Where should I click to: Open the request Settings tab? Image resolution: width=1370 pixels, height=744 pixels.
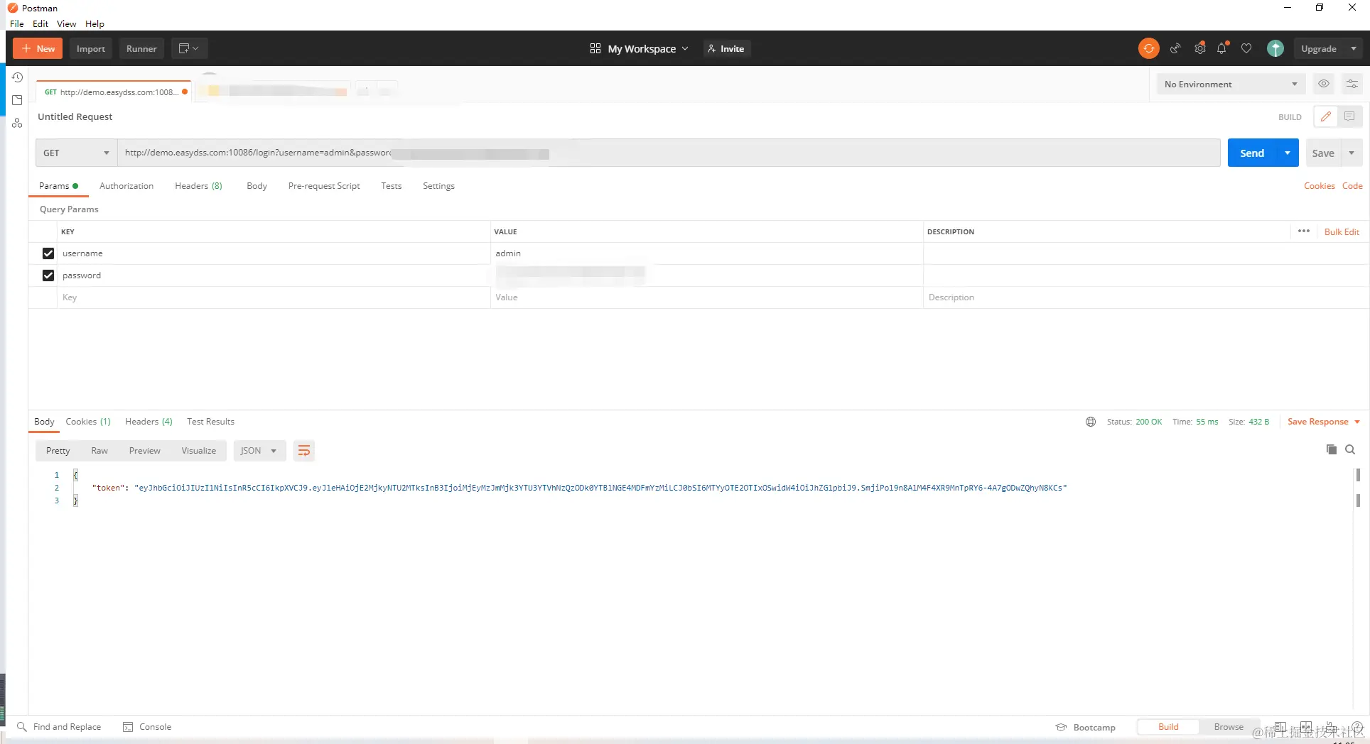(x=438, y=186)
